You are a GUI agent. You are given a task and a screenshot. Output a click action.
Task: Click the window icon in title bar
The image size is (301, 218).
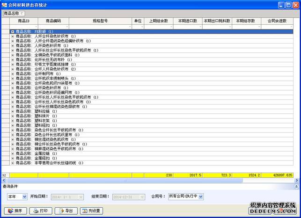click(5, 5)
